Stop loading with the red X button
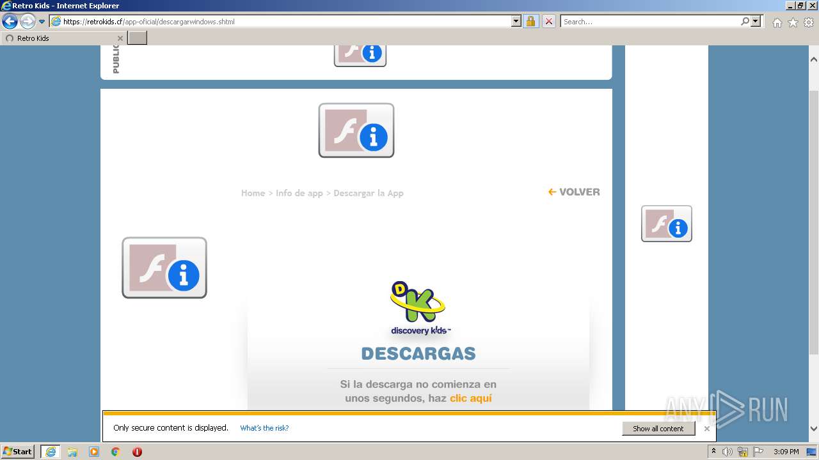Viewport: 819px width, 460px height. tap(549, 21)
